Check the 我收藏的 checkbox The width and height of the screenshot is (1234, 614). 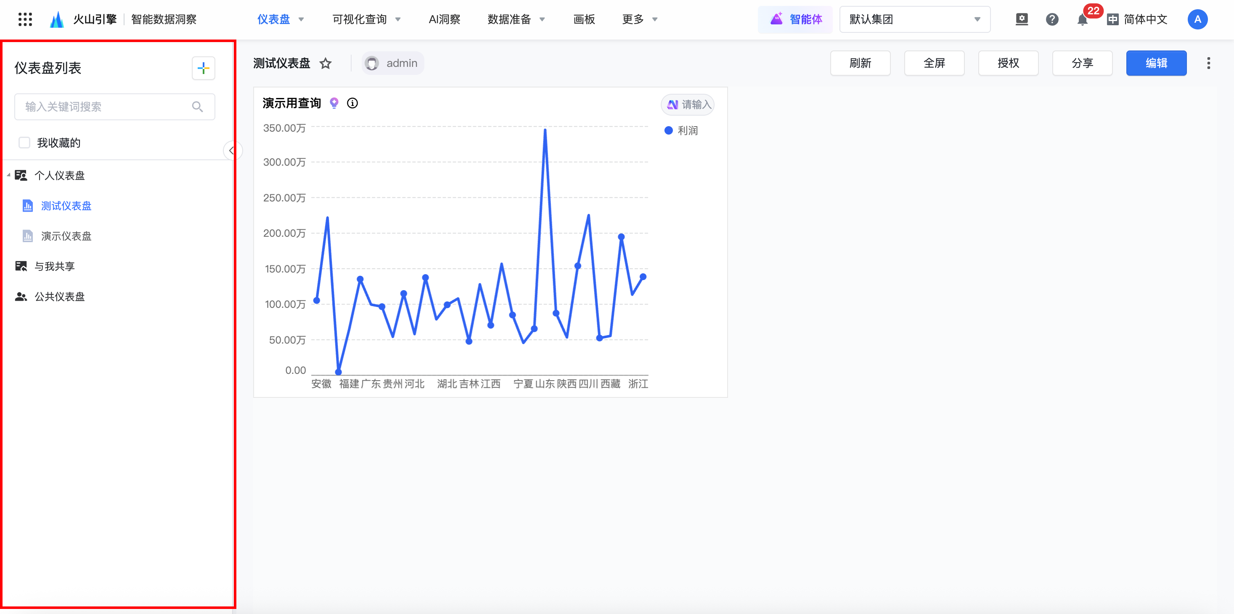(x=24, y=143)
